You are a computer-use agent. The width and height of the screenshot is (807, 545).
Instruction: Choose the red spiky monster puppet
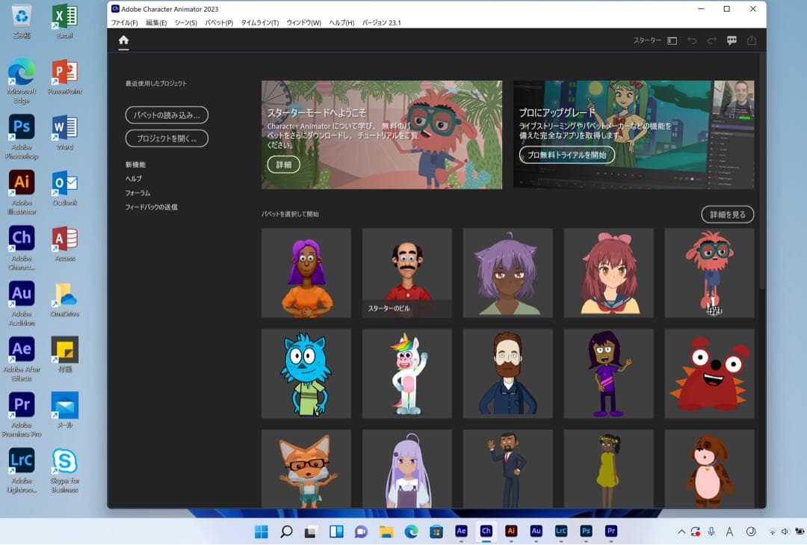click(709, 373)
